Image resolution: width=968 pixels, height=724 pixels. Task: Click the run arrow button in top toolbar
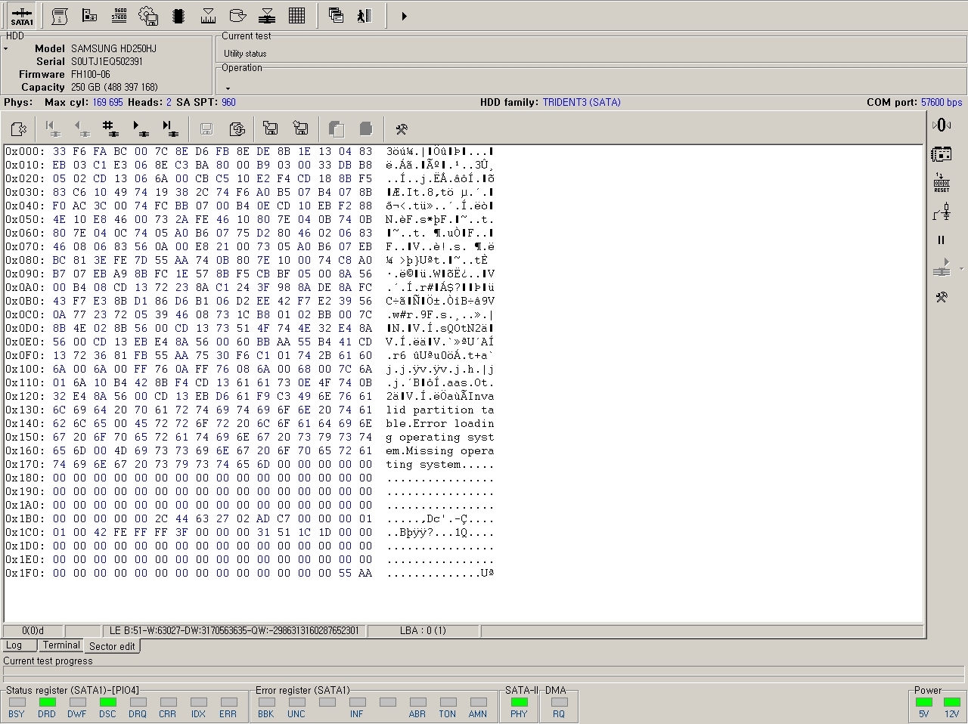click(404, 16)
